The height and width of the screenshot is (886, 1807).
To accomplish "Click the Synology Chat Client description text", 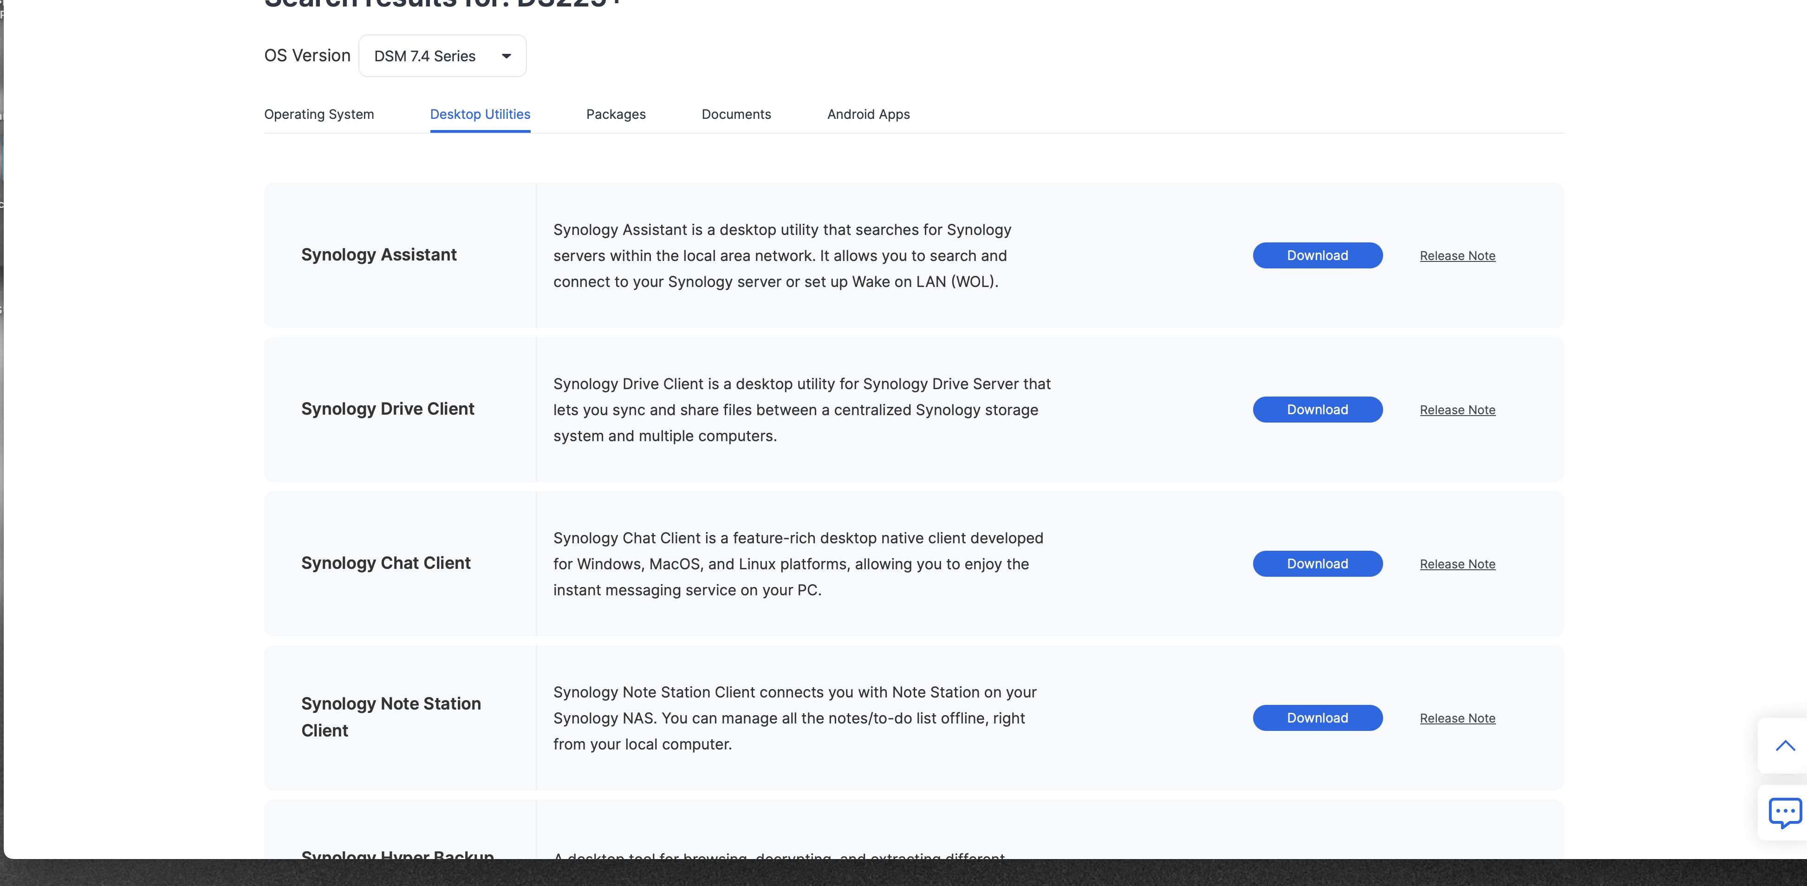I will point(798,564).
